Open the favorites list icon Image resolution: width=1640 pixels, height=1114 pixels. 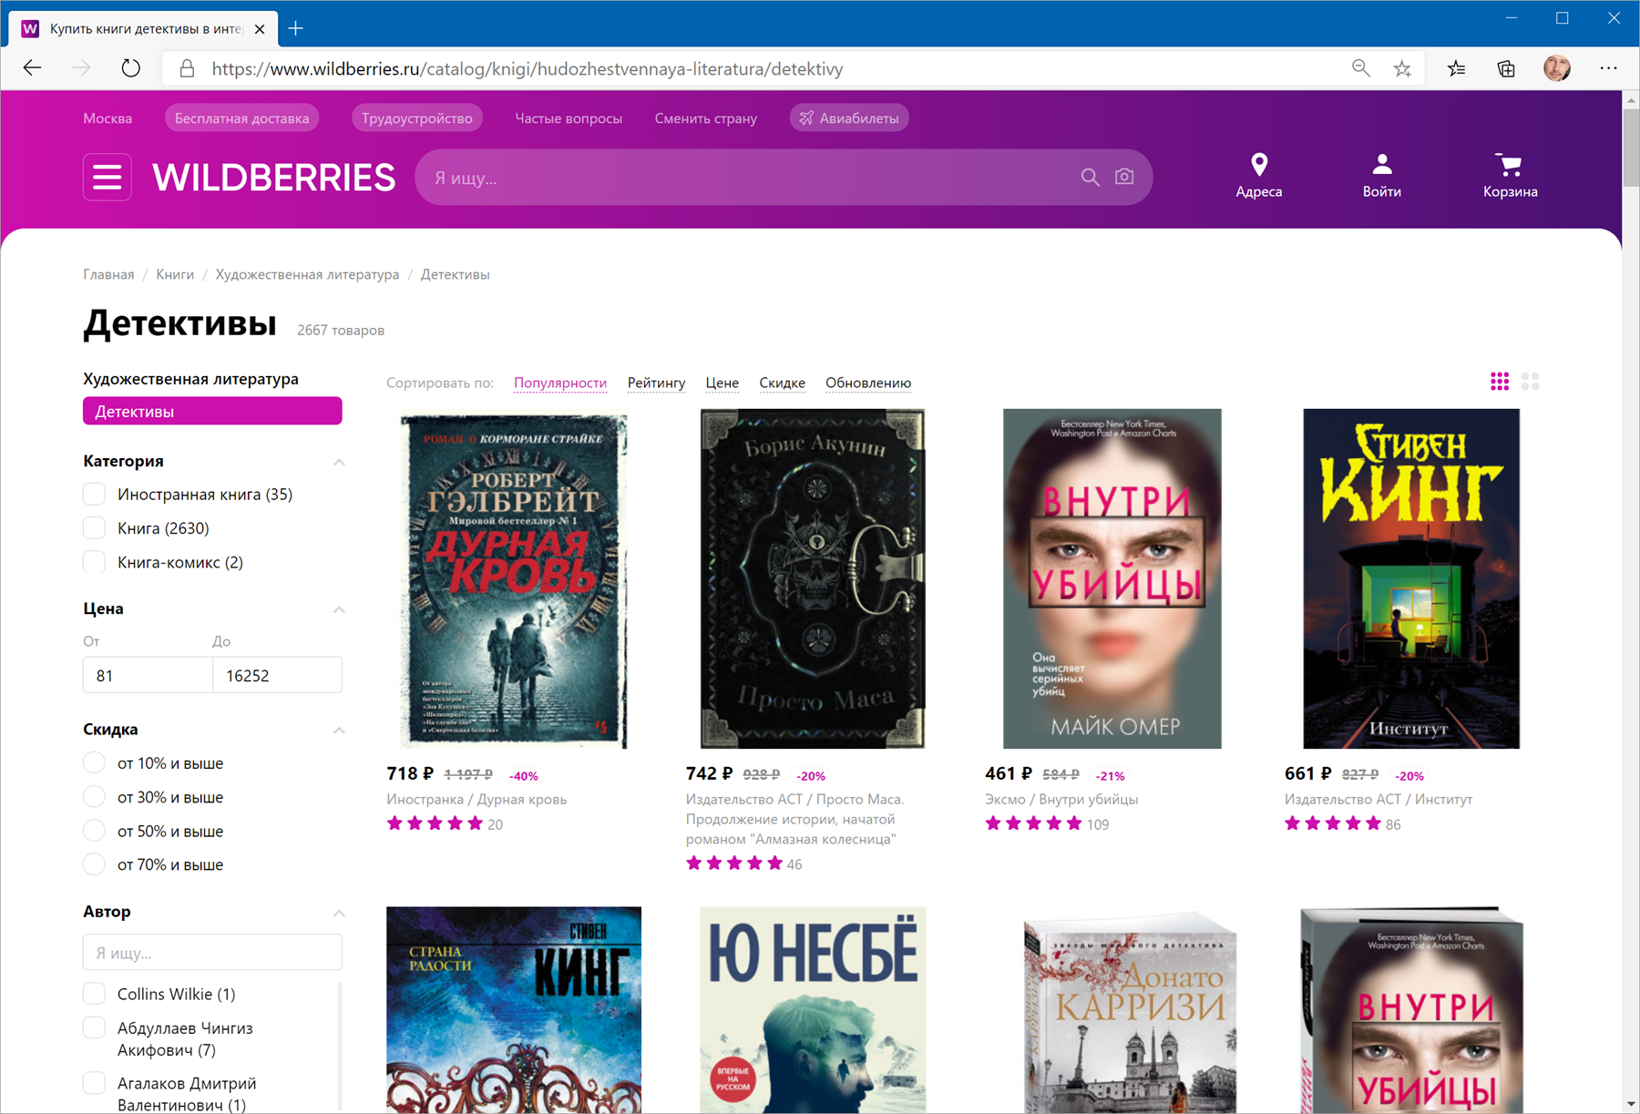click(1456, 68)
